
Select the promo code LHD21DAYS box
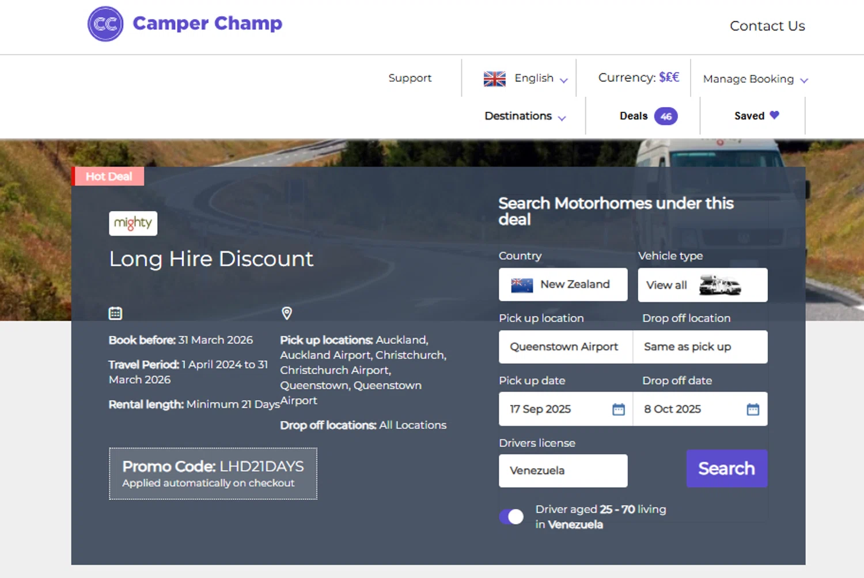pos(213,473)
